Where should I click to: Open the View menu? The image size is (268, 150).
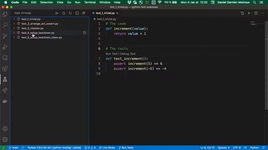(x=60, y=2)
